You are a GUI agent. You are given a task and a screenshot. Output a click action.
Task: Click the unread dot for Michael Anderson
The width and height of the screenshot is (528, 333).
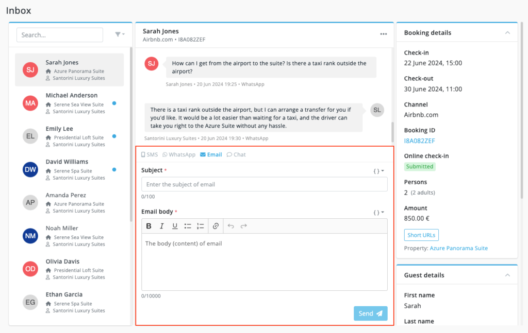(114, 103)
